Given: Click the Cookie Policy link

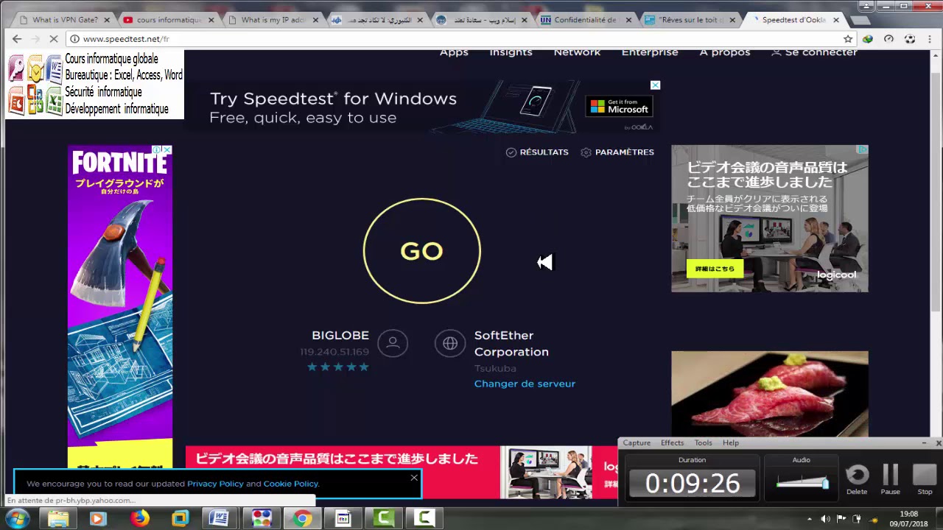Looking at the screenshot, I should click(290, 484).
